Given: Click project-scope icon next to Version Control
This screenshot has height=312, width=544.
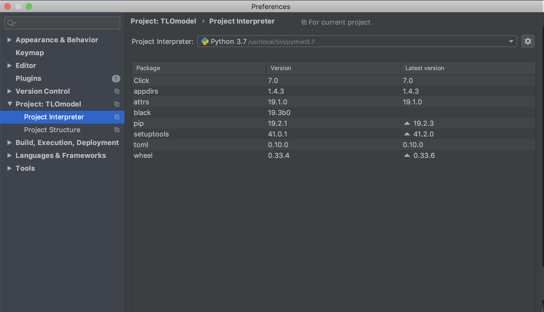Looking at the screenshot, I should click(117, 91).
